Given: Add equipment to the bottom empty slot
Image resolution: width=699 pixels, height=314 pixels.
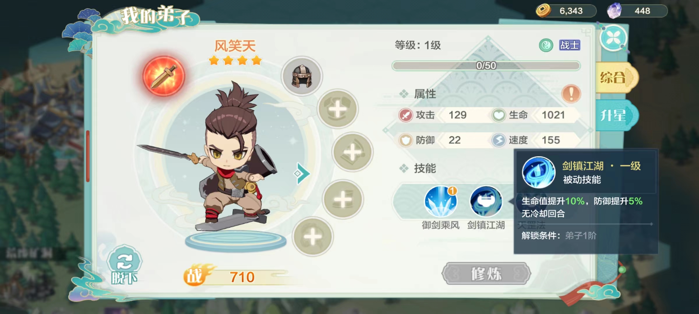Looking at the screenshot, I should click(313, 237).
